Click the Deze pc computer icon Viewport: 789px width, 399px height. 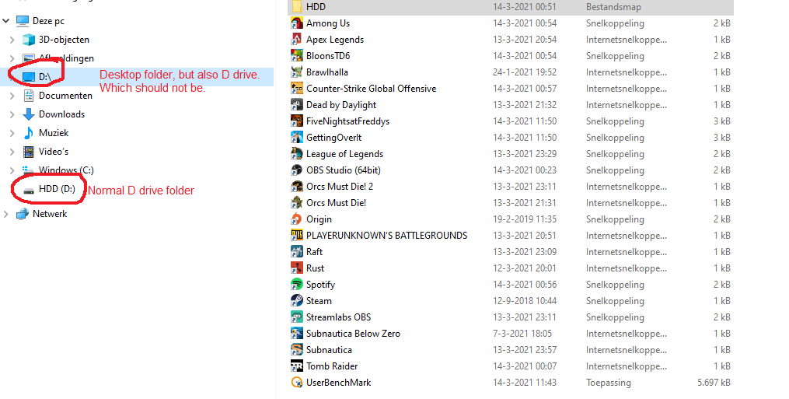click(22, 21)
